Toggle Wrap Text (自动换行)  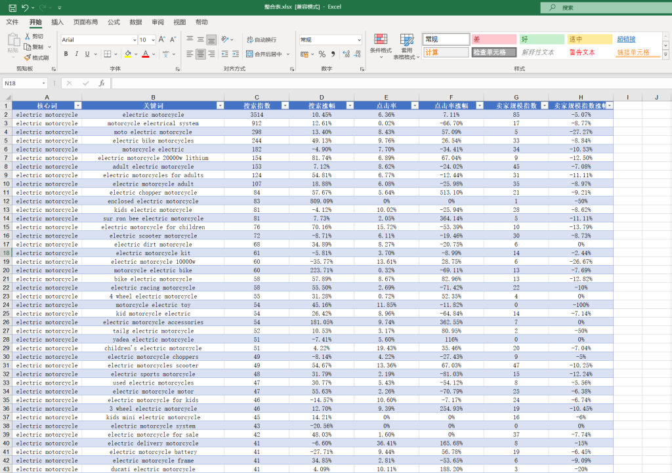pyautogui.click(x=260, y=40)
